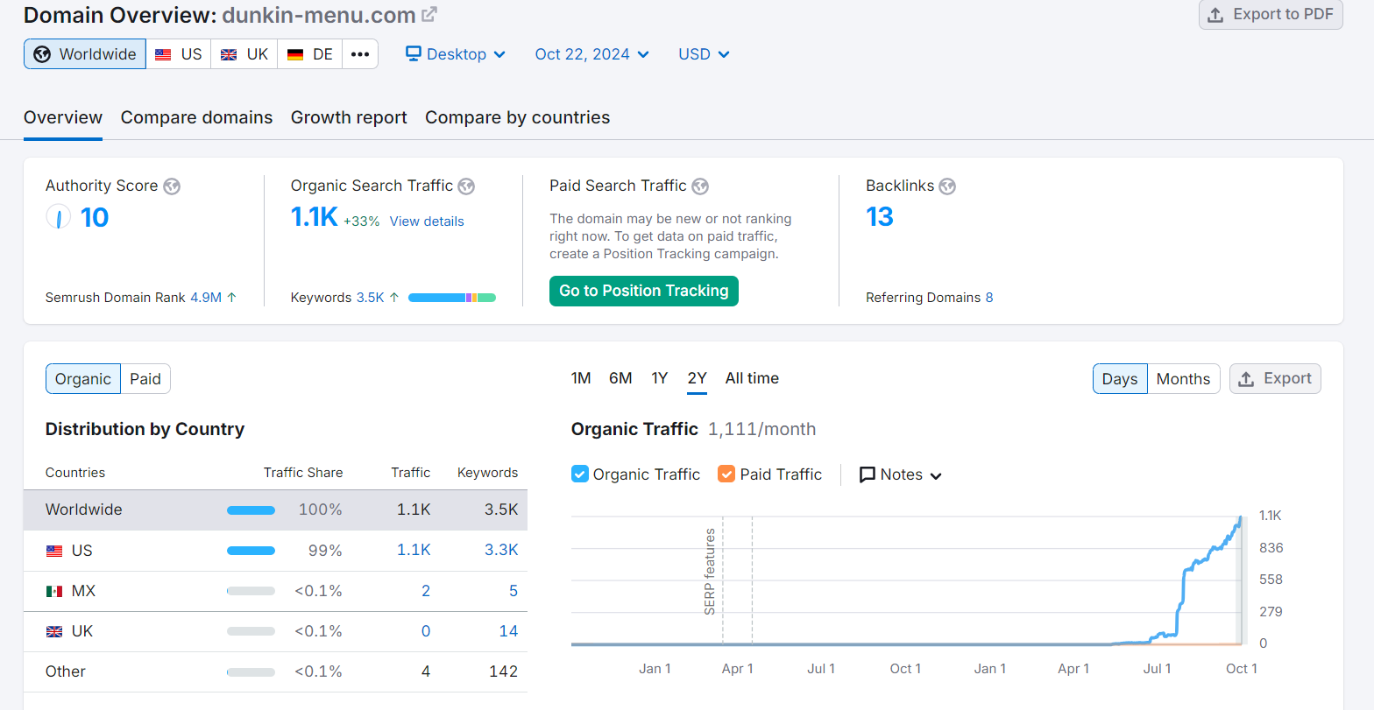Click the Worldwide globe icon
The height and width of the screenshot is (710, 1374).
point(42,54)
